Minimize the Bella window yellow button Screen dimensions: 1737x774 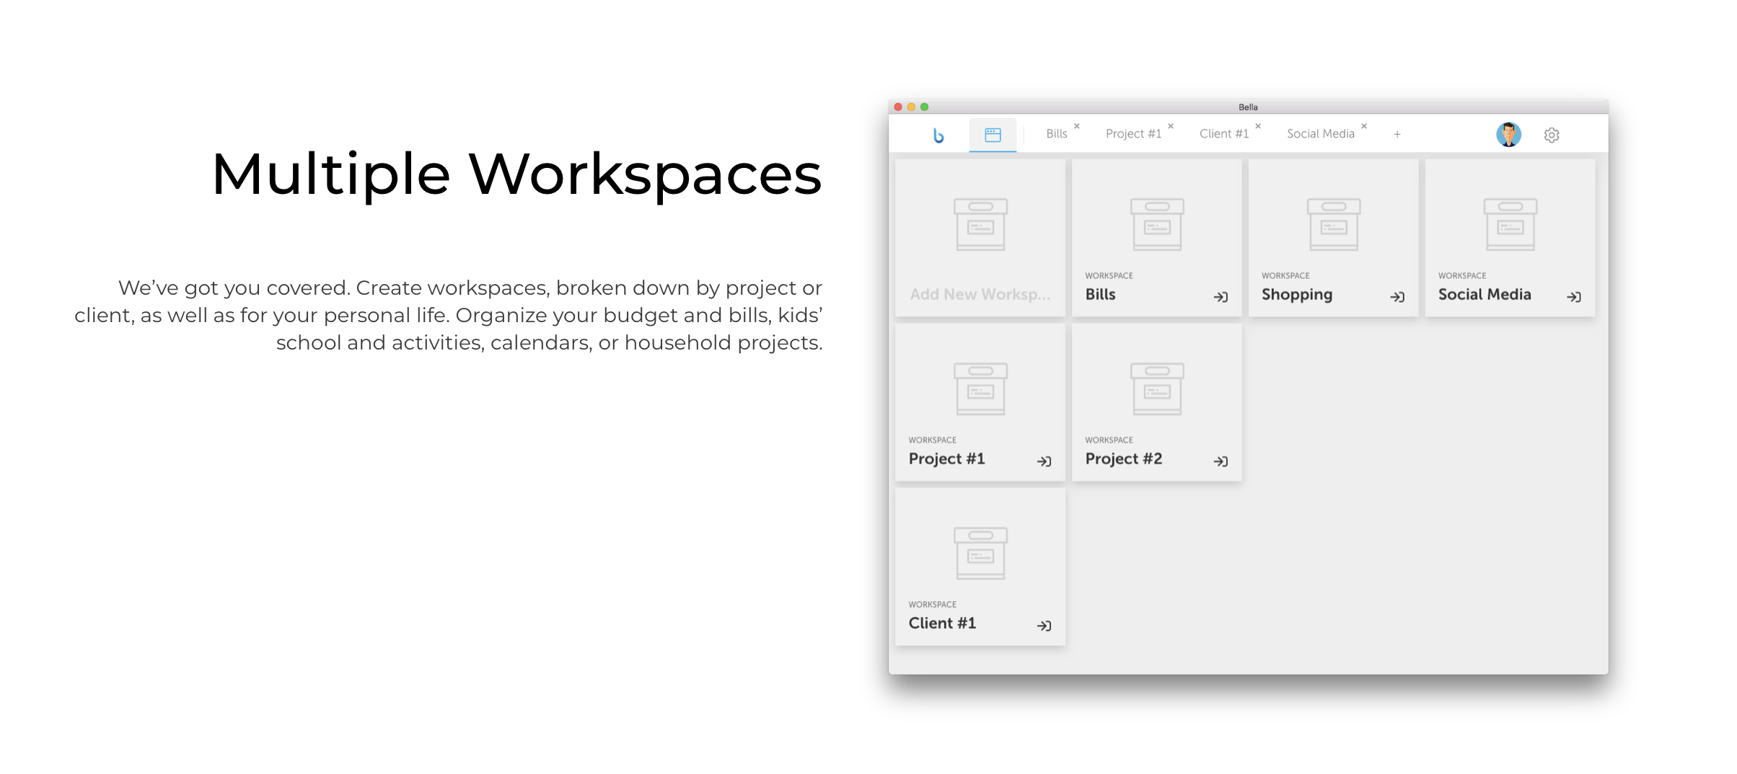coord(911,107)
